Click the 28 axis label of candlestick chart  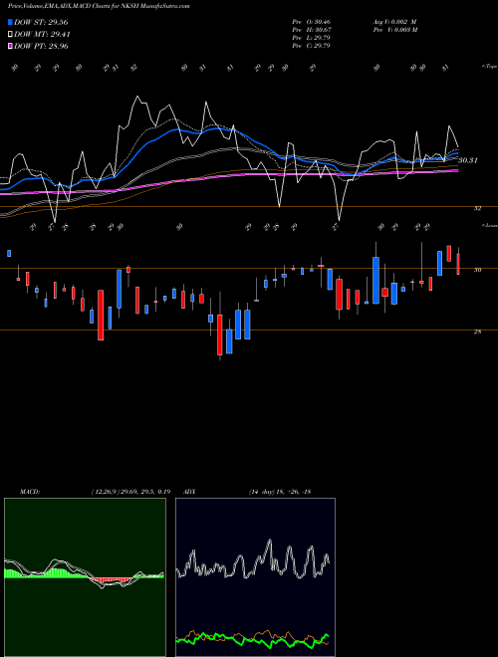coord(477,331)
